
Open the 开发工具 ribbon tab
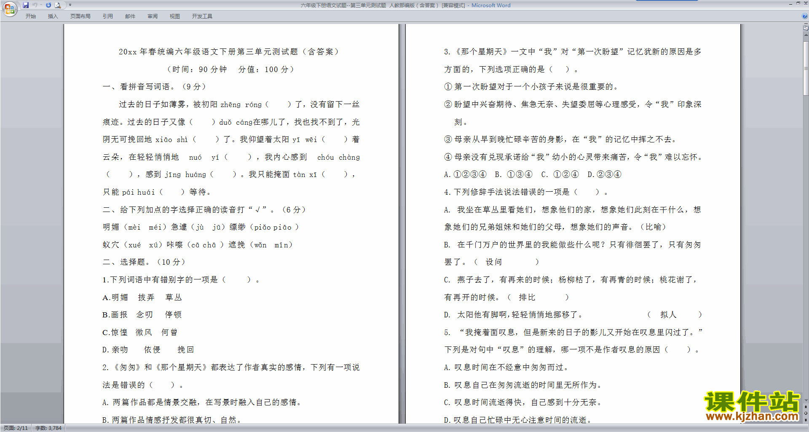pos(202,16)
